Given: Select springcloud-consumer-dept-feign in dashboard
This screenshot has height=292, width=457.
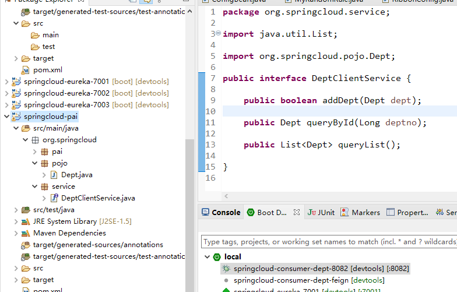Looking at the screenshot, I should pos(309,280).
